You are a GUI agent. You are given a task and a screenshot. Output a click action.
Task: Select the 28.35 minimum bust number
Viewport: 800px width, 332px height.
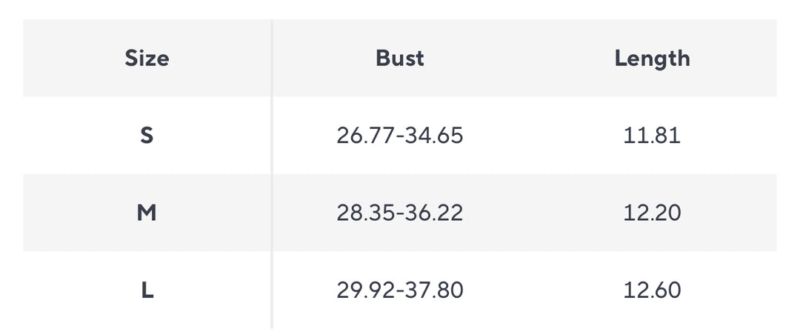[366, 213]
